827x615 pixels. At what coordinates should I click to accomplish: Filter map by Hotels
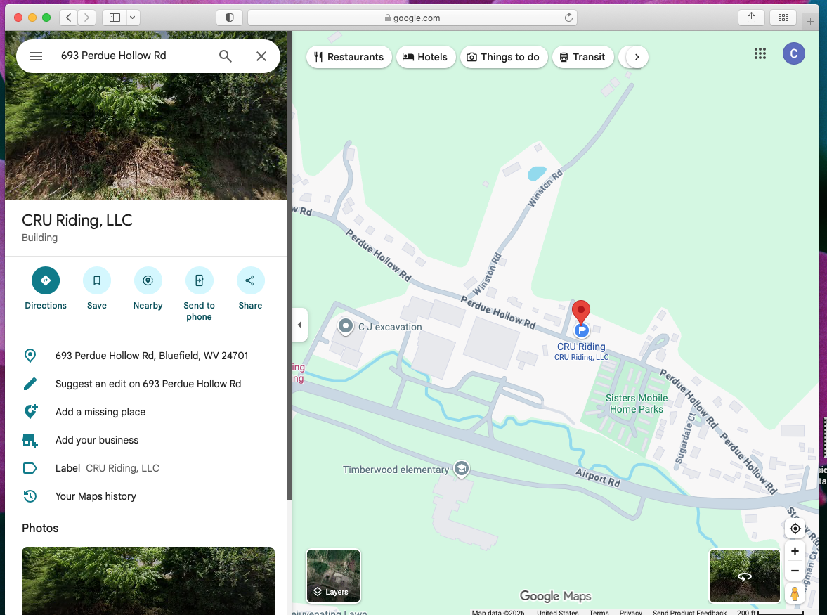coord(425,57)
